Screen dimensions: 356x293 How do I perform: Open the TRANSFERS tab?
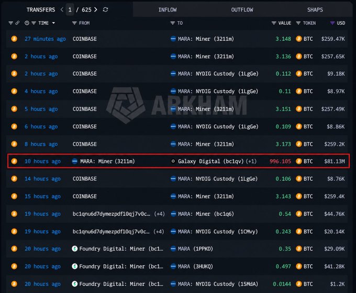(x=41, y=10)
